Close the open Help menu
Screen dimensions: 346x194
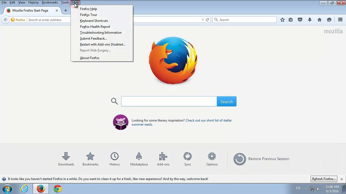[x=75, y=2]
